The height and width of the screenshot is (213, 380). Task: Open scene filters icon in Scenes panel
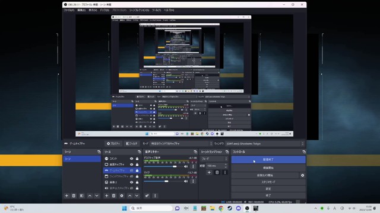[82, 196]
